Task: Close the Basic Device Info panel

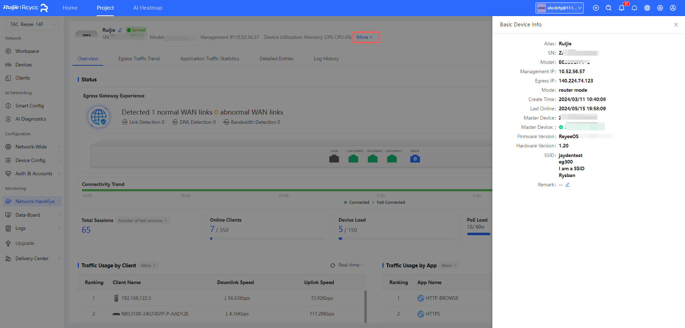Action: (x=676, y=25)
